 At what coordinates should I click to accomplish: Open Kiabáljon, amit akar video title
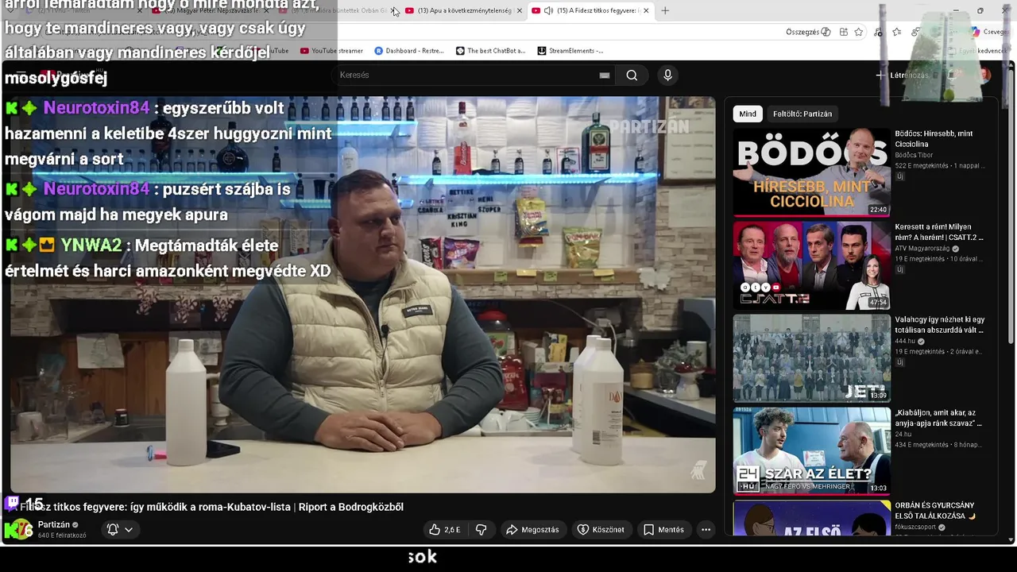[938, 418]
